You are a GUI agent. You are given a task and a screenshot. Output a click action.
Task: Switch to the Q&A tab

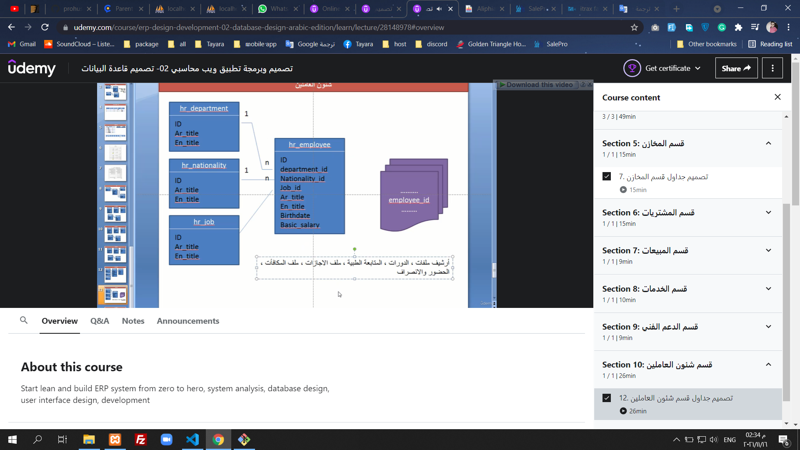pos(100,321)
